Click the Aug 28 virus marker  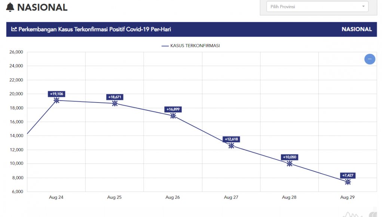(x=289, y=163)
